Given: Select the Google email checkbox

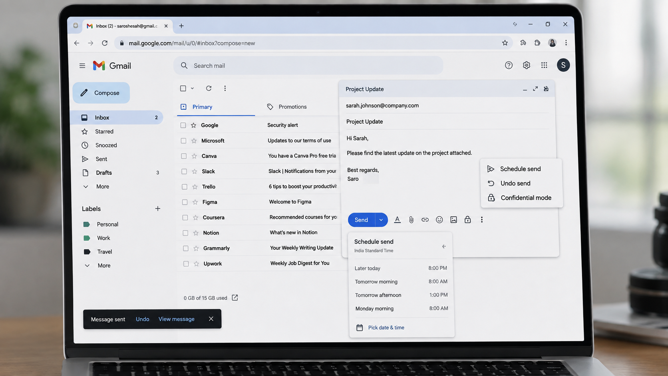Looking at the screenshot, I should coord(183,125).
